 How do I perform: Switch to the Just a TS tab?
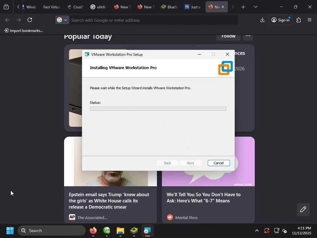(x=193, y=7)
